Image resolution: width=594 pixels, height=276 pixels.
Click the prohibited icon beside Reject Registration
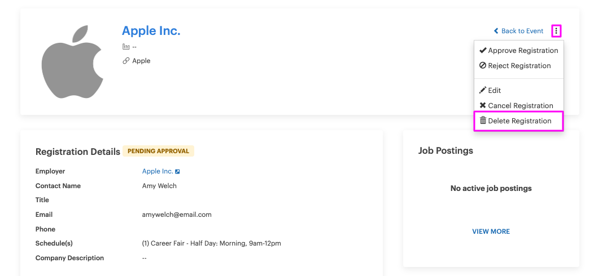pyautogui.click(x=483, y=65)
